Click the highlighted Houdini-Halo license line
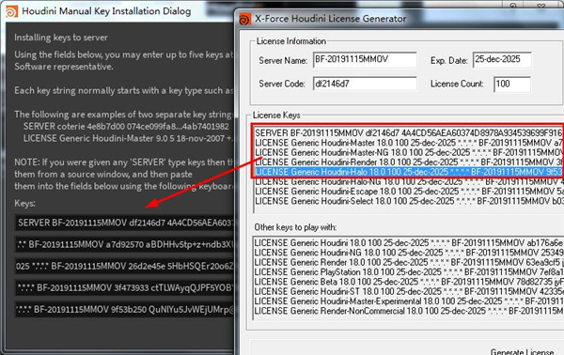The image size is (564, 355). [409, 172]
